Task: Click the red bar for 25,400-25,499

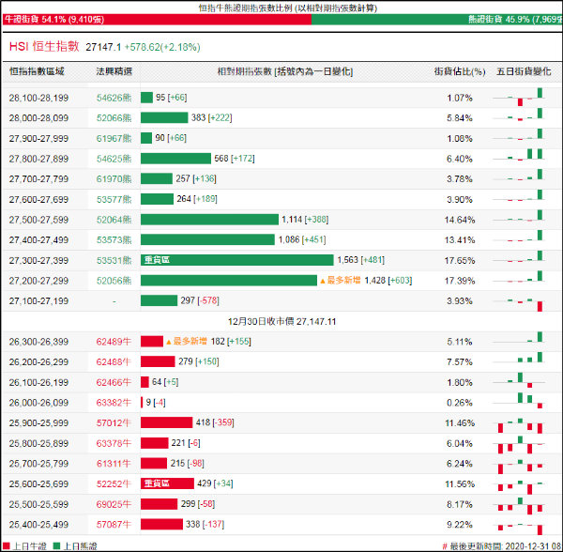Action: pos(161,525)
